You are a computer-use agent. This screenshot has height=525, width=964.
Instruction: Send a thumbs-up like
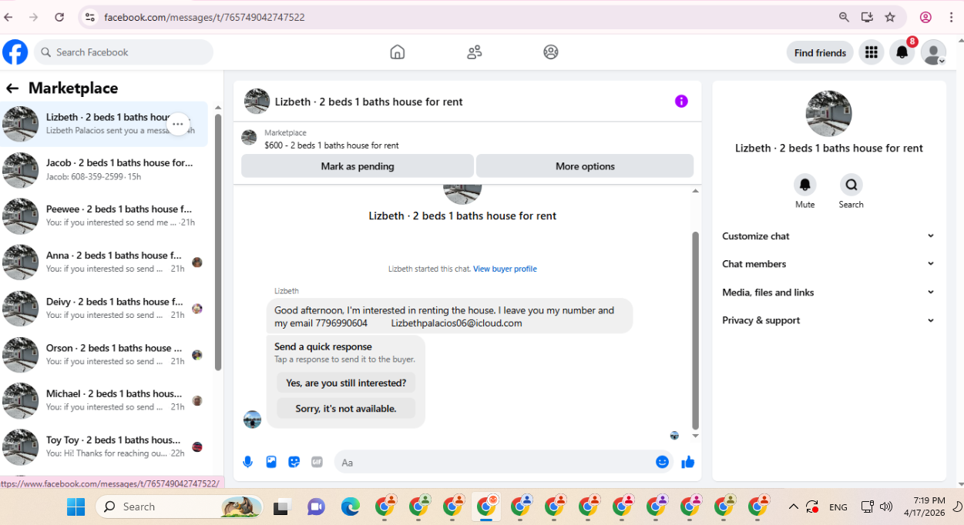coord(688,462)
